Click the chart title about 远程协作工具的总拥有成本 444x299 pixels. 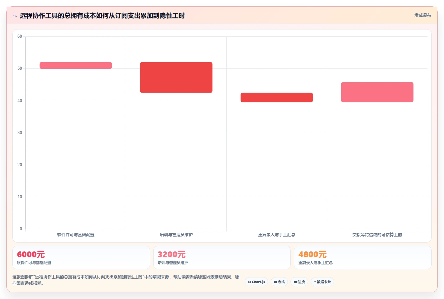click(x=102, y=16)
